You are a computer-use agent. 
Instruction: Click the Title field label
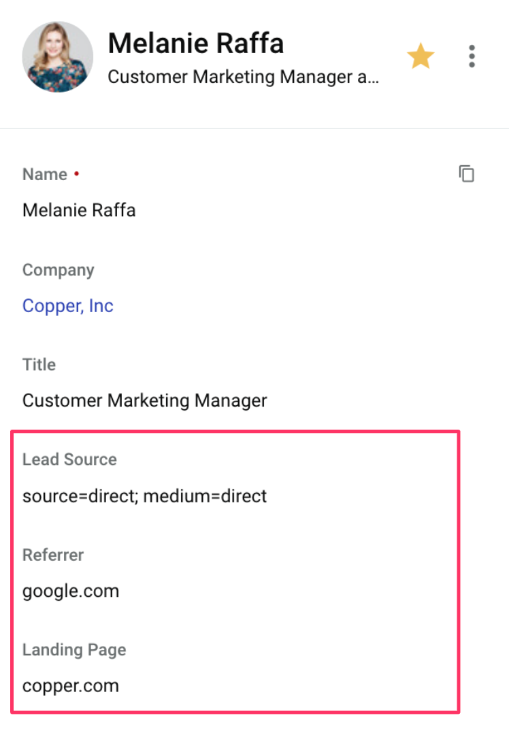click(x=39, y=365)
